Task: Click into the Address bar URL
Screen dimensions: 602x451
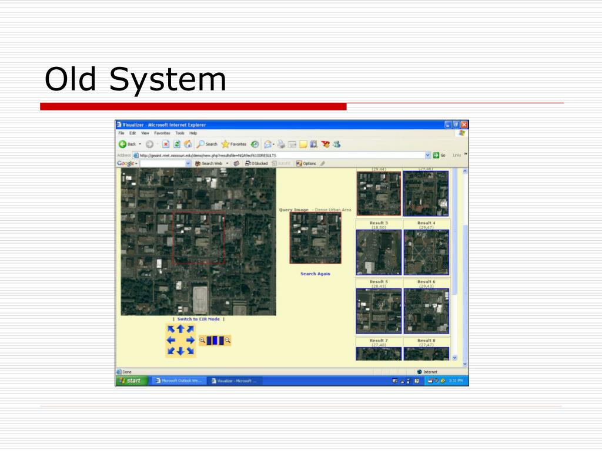Action: pyautogui.click(x=279, y=155)
